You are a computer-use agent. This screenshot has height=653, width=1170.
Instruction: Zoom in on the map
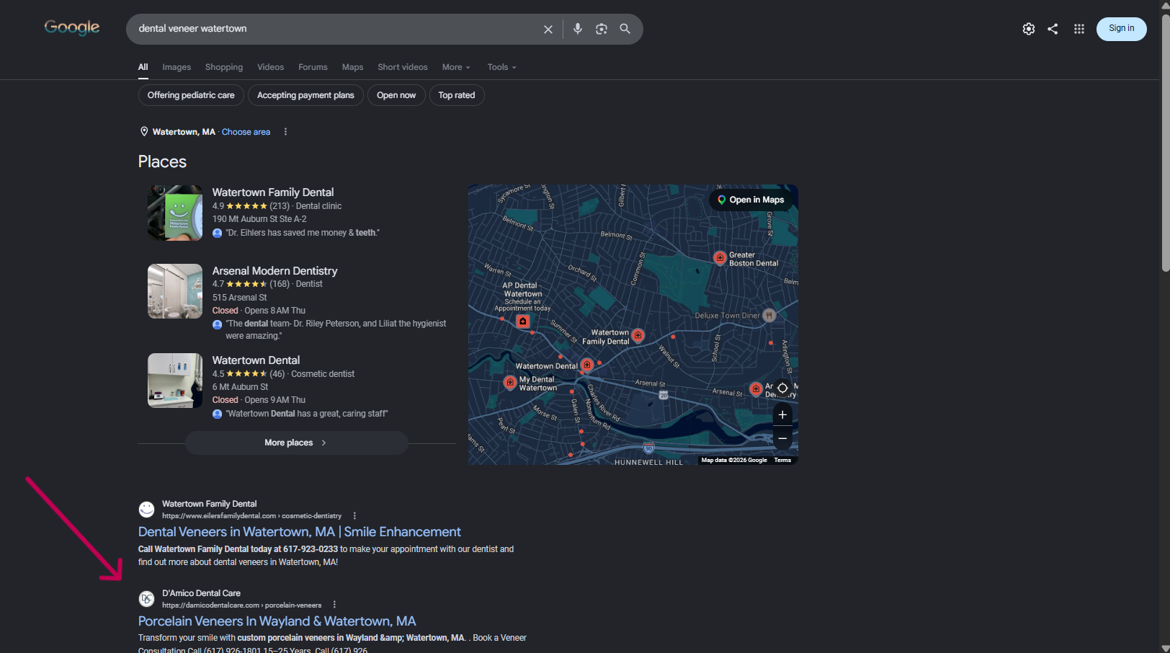782,414
